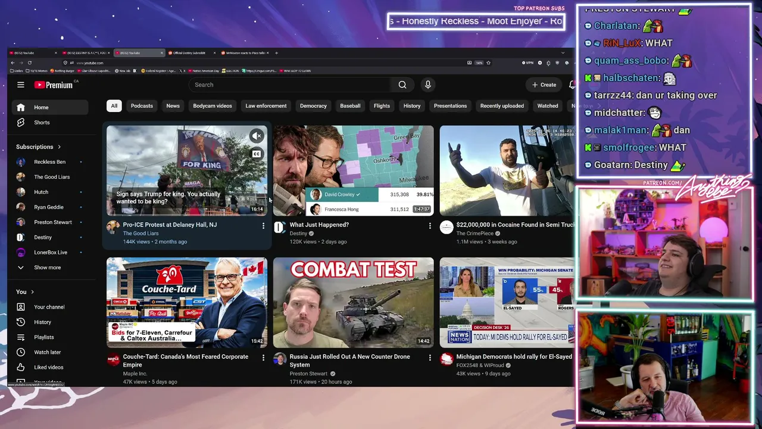
Task: Reload the page in the browser
Action: pos(30,63)
